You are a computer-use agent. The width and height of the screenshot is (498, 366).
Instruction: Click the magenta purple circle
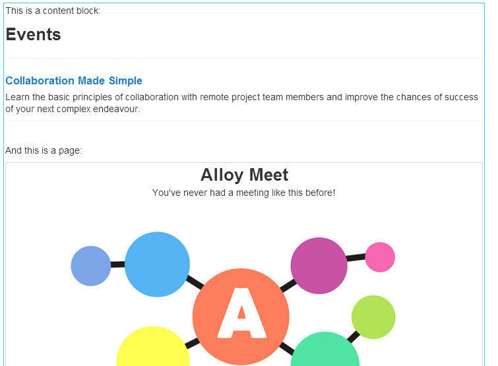point(319,265)
